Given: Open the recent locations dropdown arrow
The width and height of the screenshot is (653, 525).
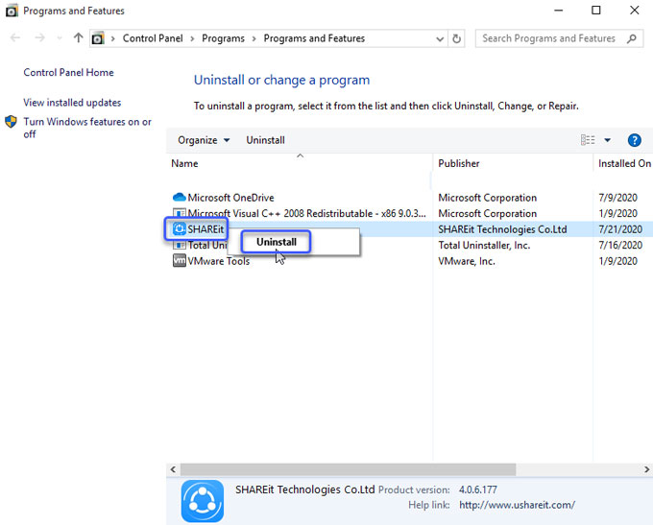Looking at the screenshot, I should coord(60,38).
